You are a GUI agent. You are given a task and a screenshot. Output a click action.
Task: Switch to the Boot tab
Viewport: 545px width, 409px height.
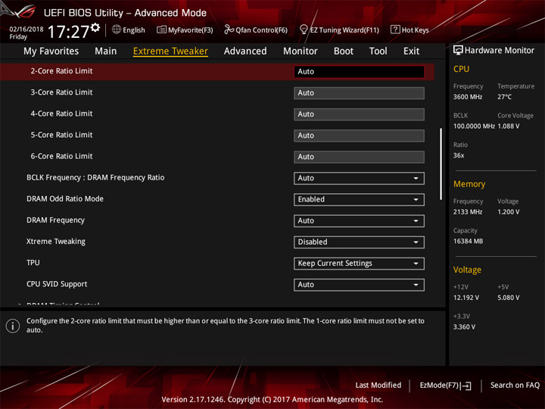pyautogui.click(x=344, y=52)
